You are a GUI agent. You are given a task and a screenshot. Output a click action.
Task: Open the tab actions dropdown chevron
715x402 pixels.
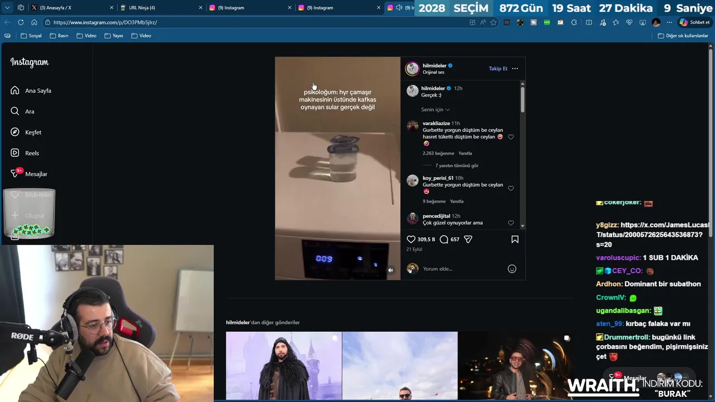click(7, 8)
